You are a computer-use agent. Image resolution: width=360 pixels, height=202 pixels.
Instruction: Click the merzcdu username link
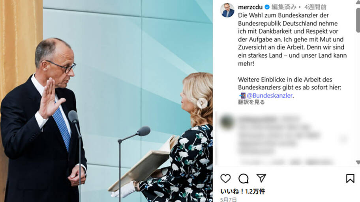click(250, 7)
